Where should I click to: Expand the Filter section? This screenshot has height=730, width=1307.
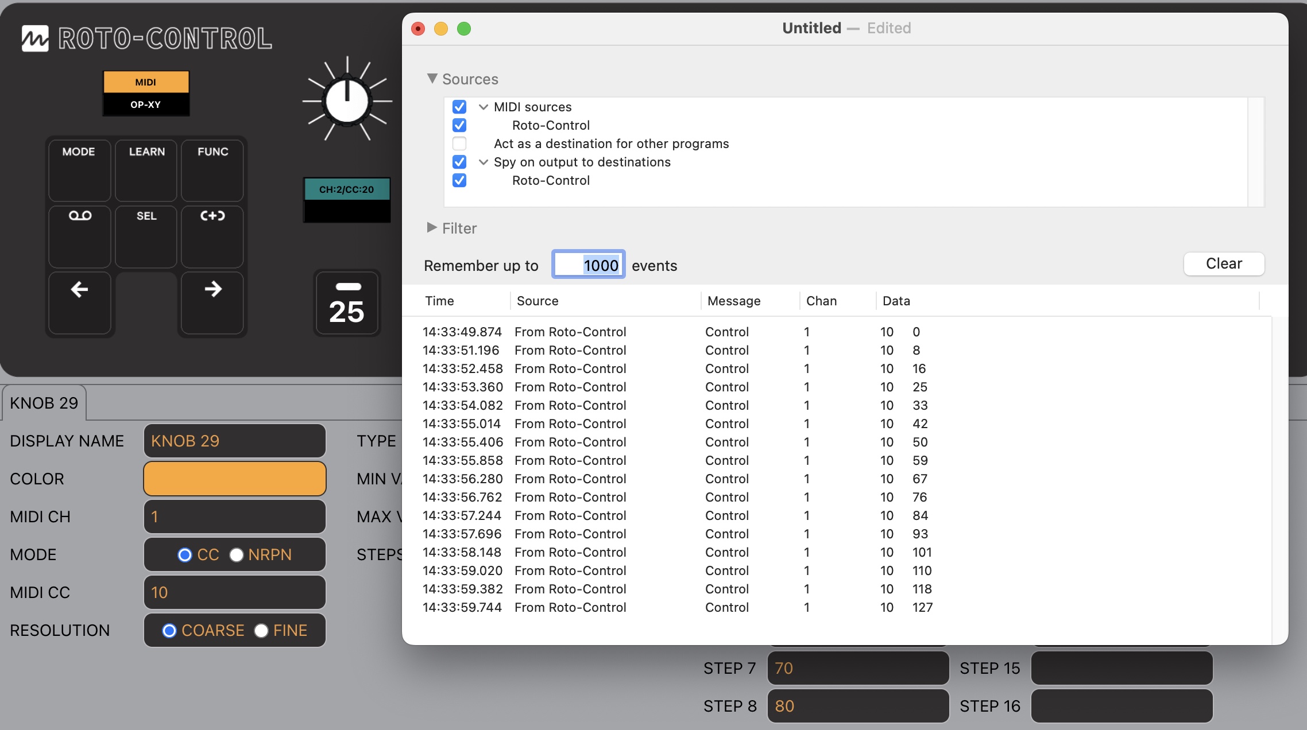432,228
